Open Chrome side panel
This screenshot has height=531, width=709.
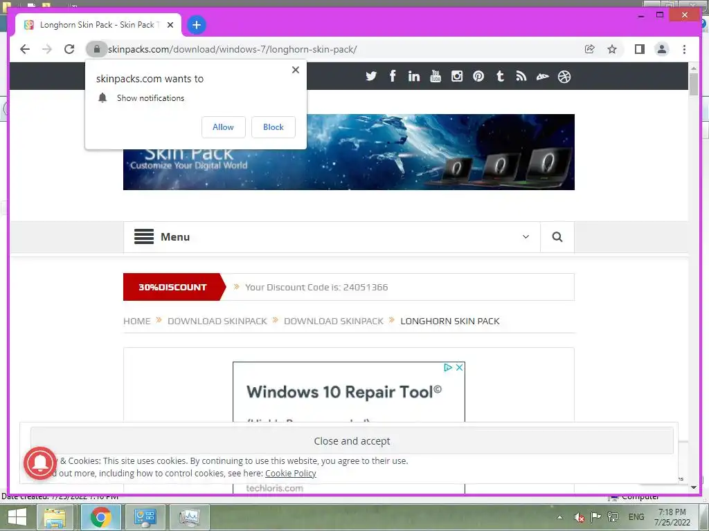(639, 49)
